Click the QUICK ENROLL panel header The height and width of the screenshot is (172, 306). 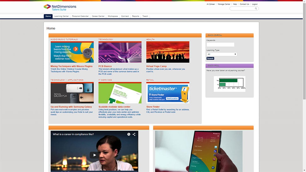(x=230, y=35)
